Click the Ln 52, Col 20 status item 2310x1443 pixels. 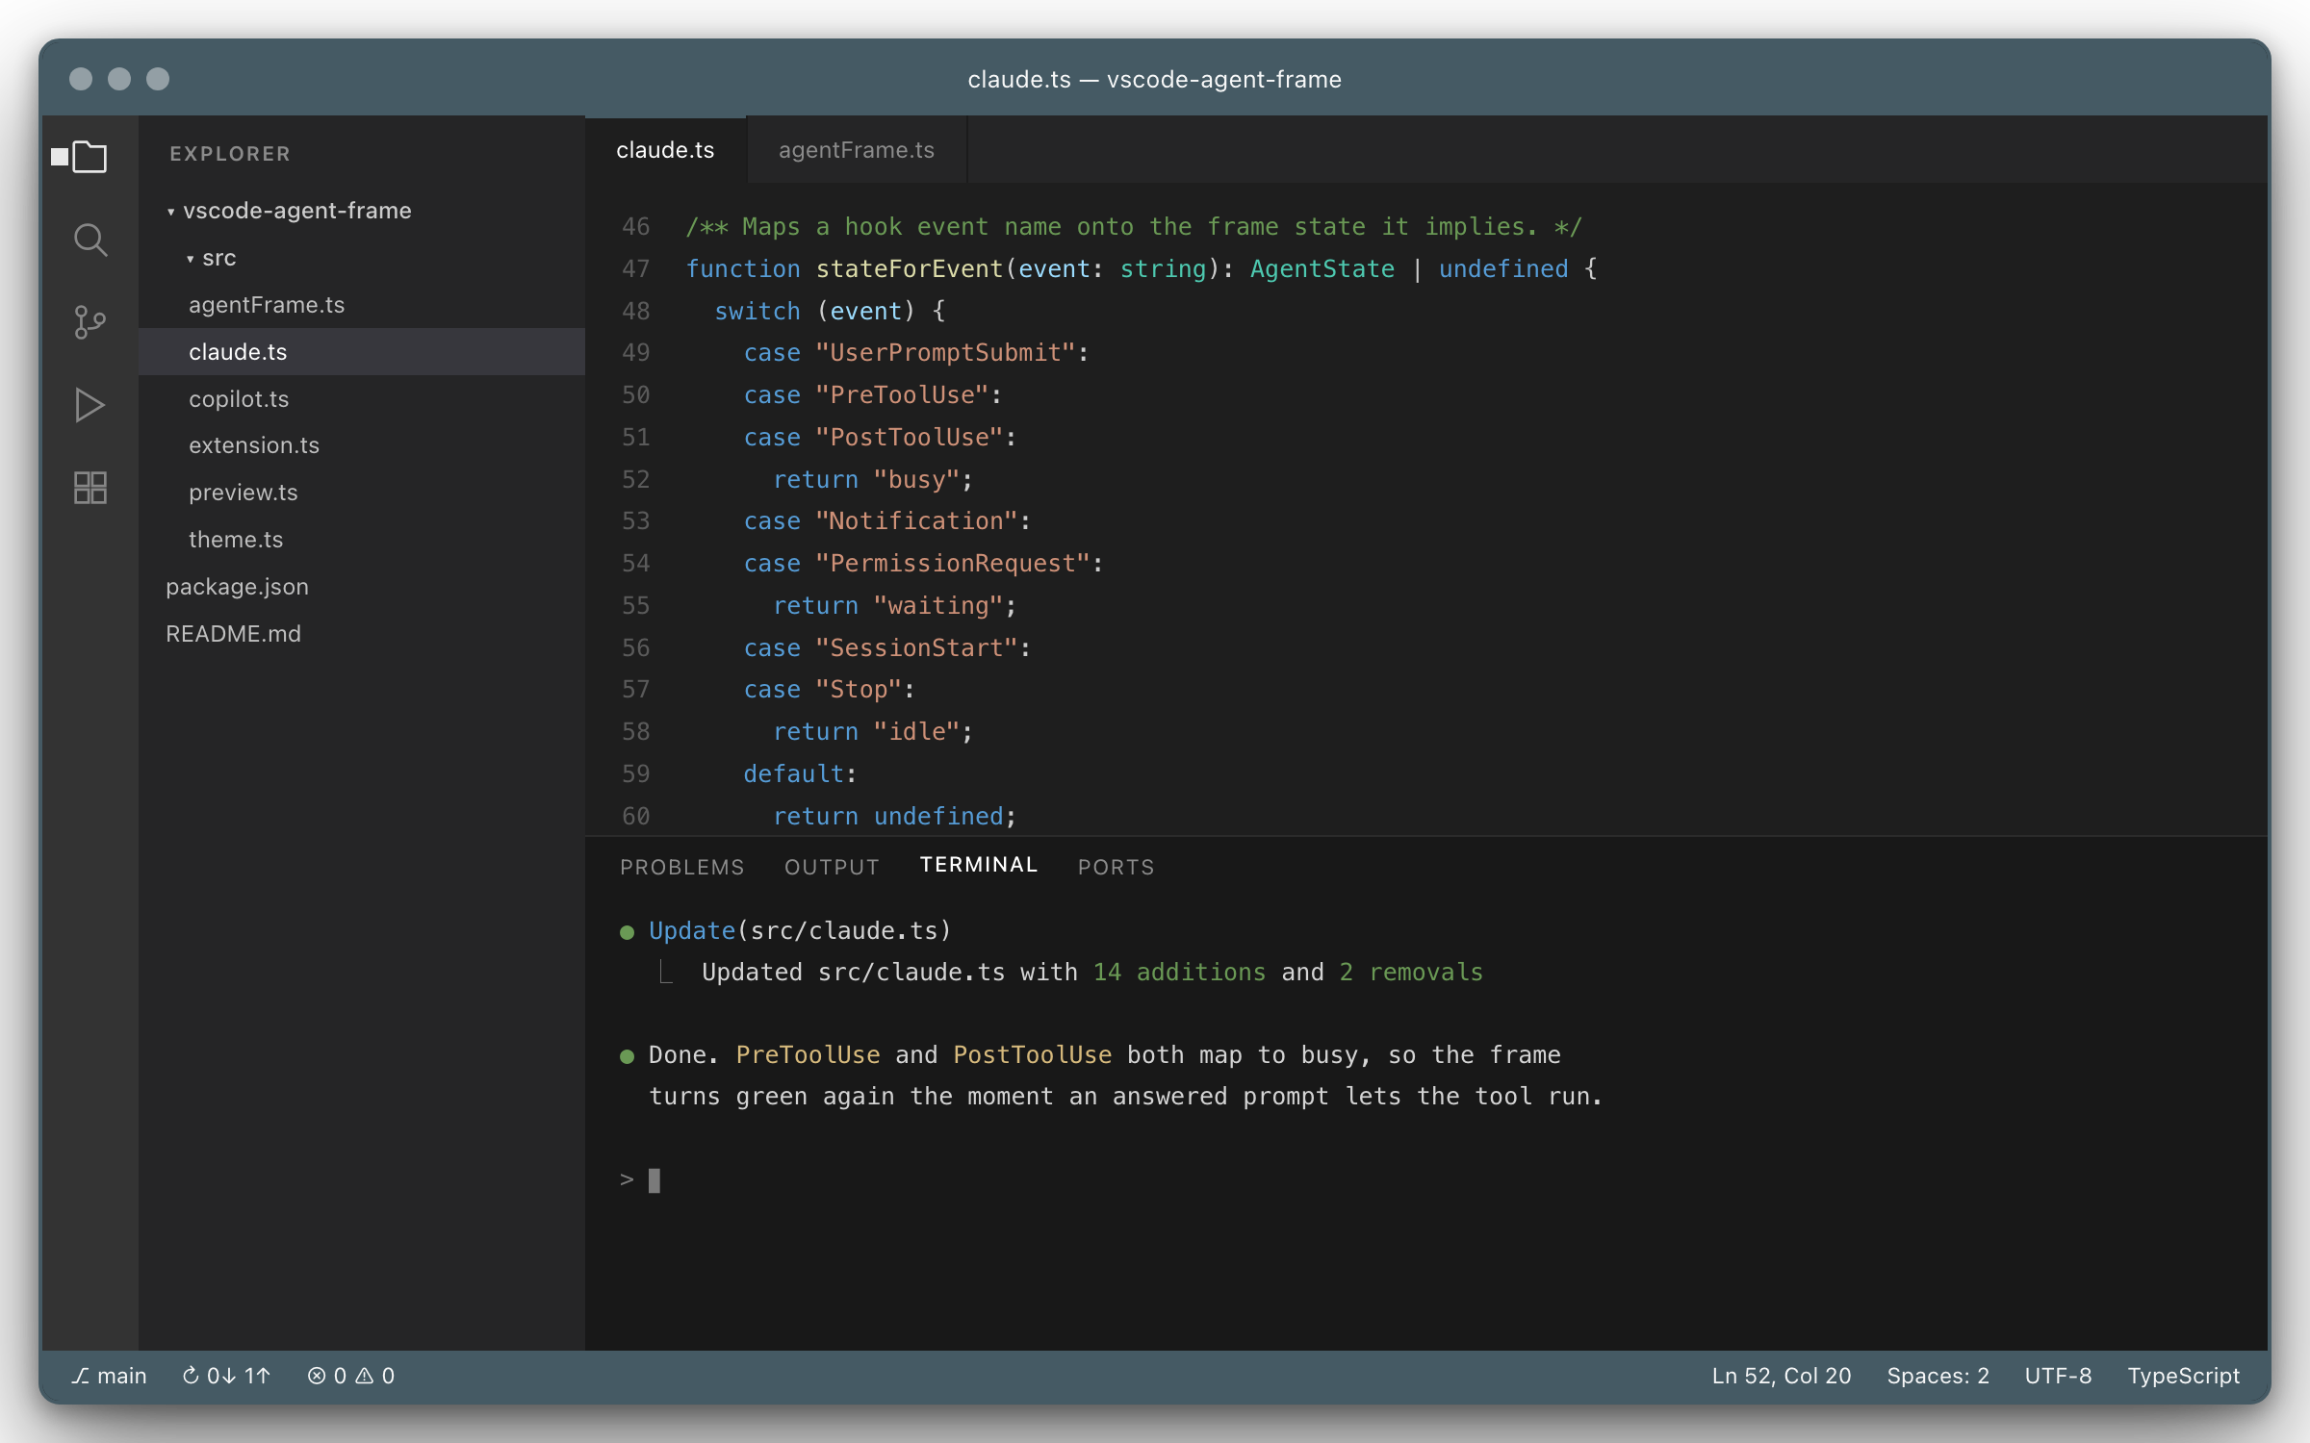1781,1376
